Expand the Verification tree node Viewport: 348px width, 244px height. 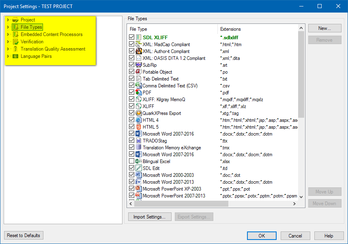tap(8, 42)
